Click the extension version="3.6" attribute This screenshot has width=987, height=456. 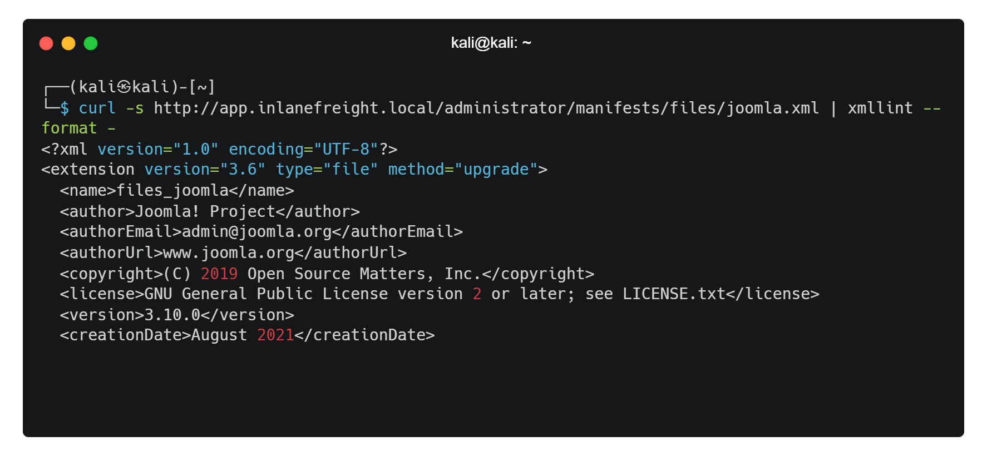tap(205, 169)
